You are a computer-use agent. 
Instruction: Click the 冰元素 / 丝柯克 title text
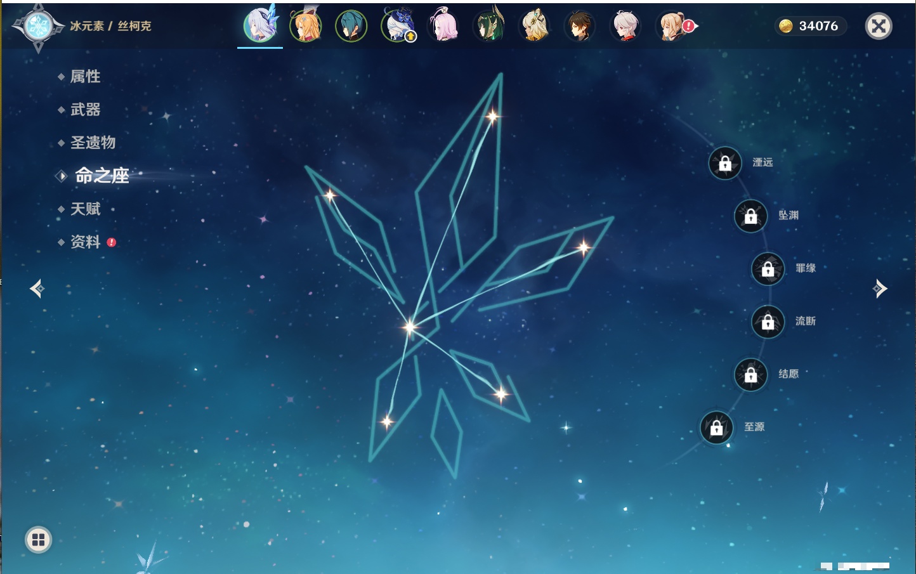(x=111, y=26)
